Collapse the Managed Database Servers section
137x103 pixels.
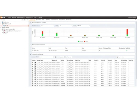tap(31, 45)
